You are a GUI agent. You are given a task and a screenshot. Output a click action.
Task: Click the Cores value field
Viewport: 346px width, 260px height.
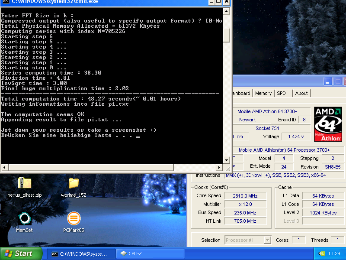(x=299, y=240)
